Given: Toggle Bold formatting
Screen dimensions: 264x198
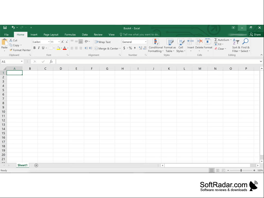Looking at the screenshot, I should 34,48.
